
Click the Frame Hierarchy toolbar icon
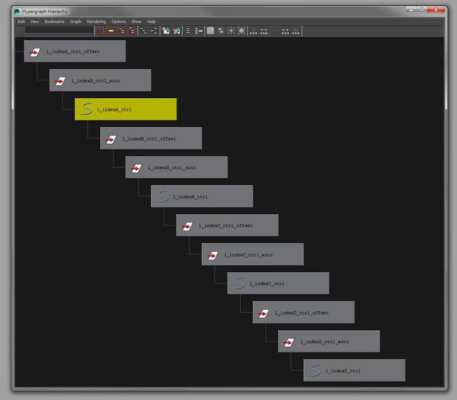pyautogui.click(x=121, y=30)
